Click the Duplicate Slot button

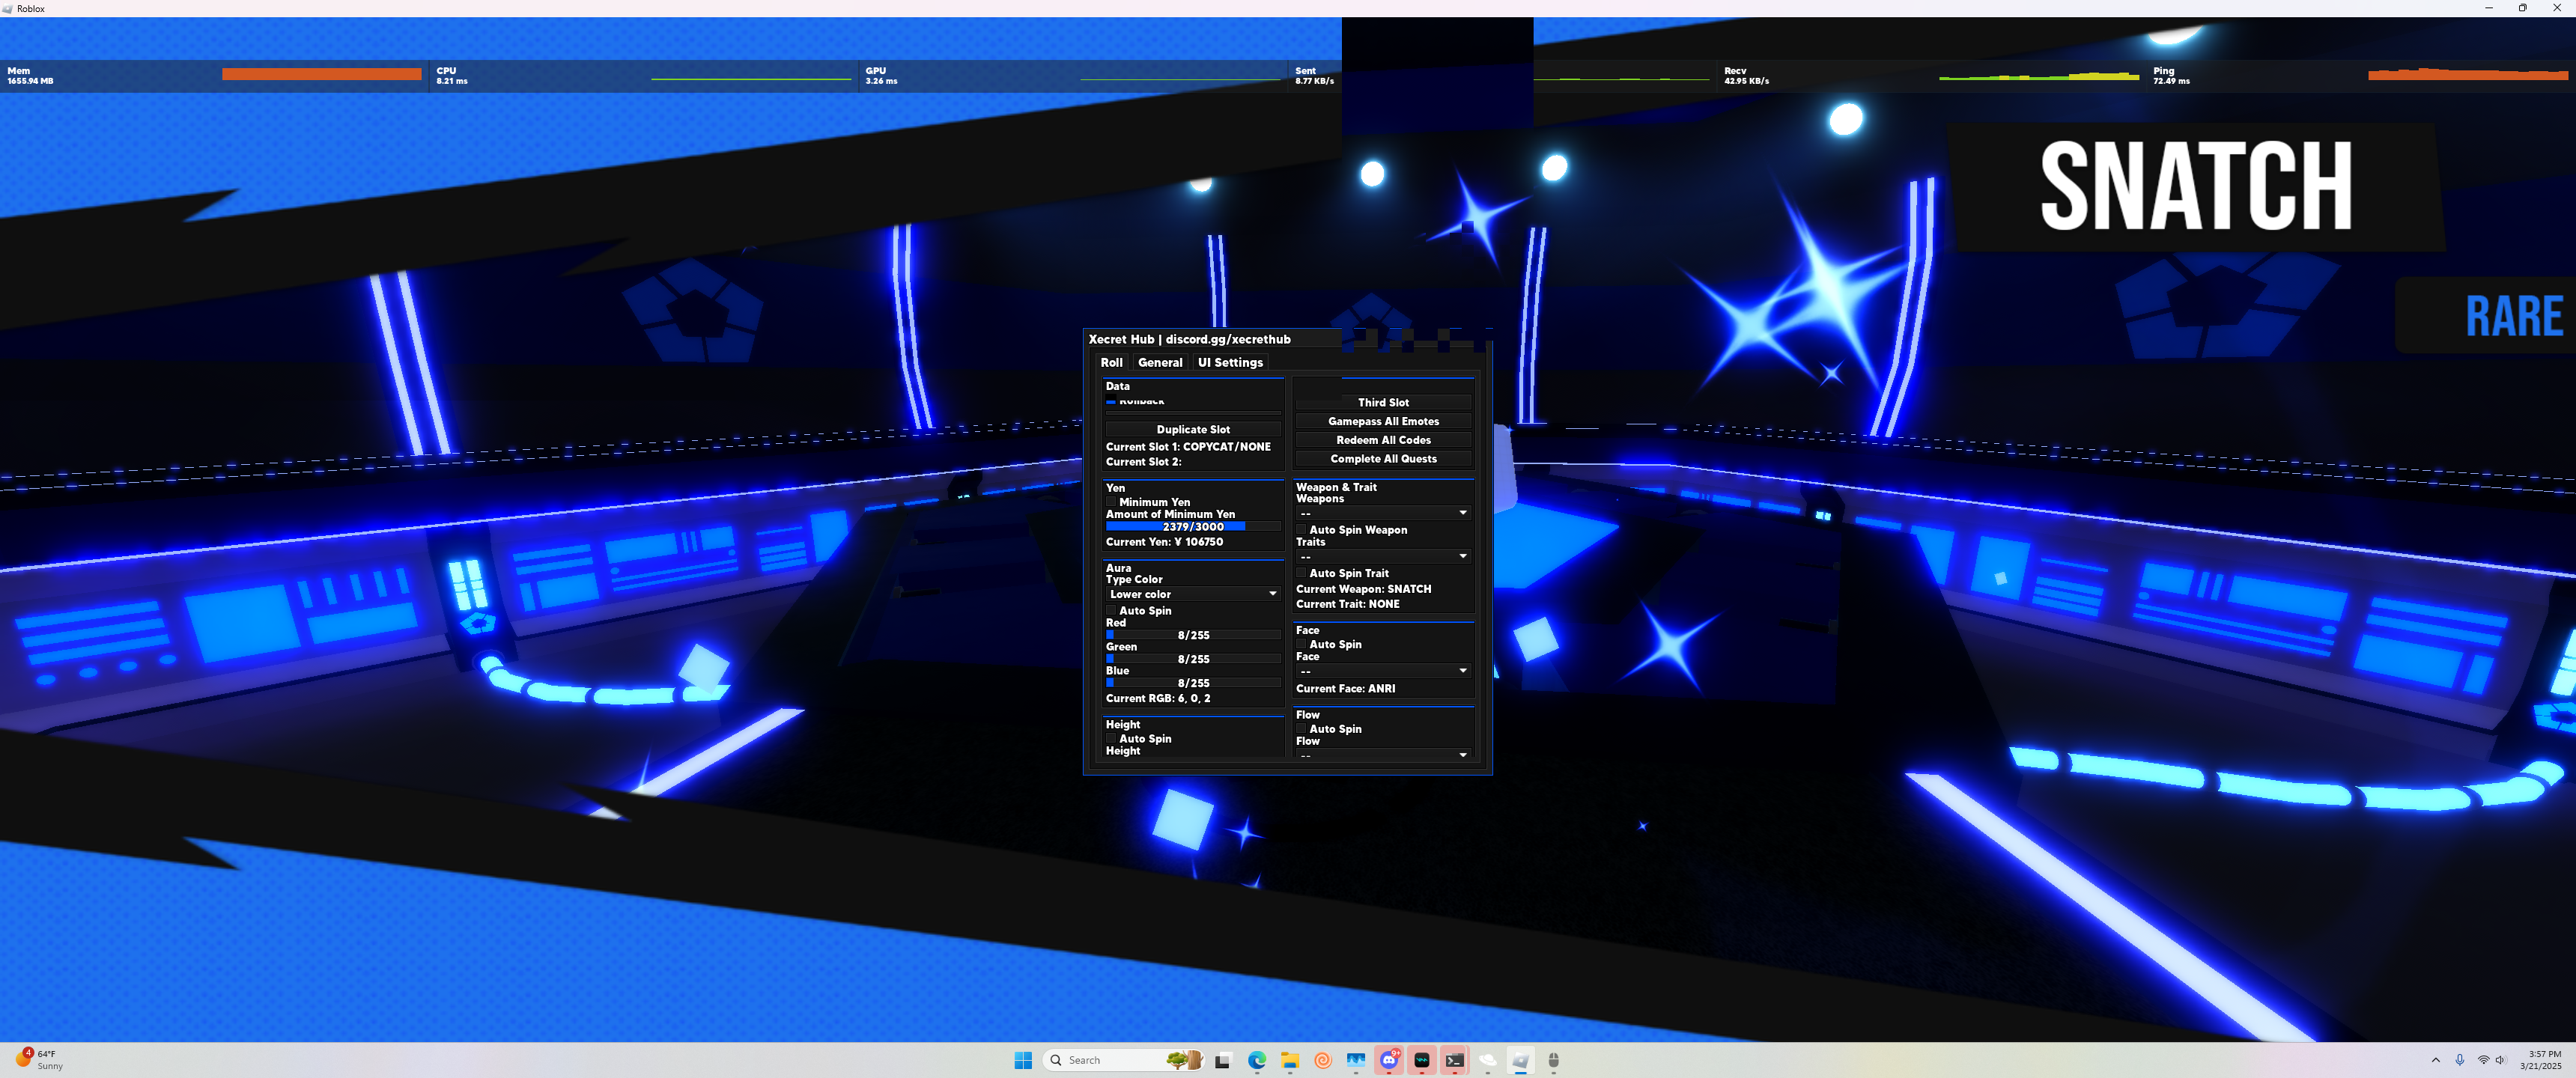(1193, 429)
